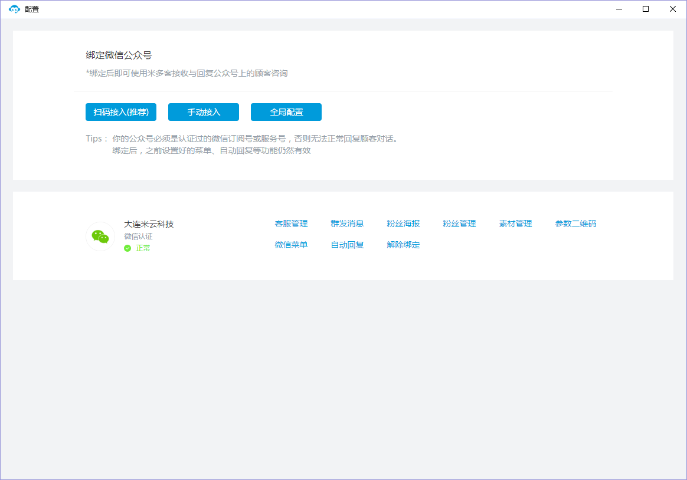Viewport: 687px width, 480px height.
Task: Go to 群发消息
Action: tap(347, 223)
